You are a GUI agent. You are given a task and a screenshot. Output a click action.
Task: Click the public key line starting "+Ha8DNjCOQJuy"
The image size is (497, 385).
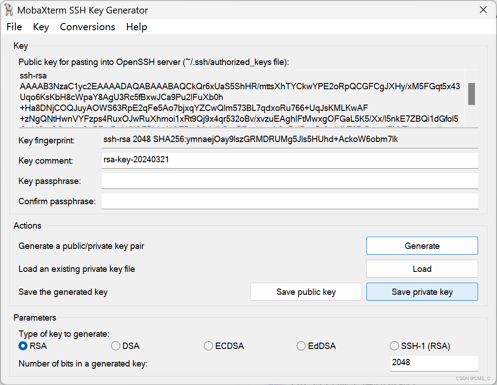(x=194, y=108)
